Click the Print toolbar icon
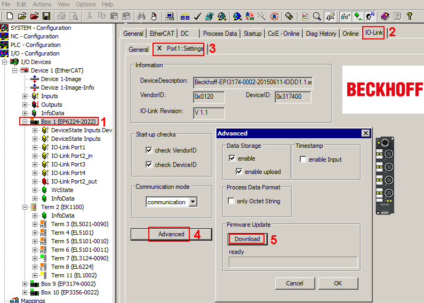This screenshot has width=424, height=303. 62,16
